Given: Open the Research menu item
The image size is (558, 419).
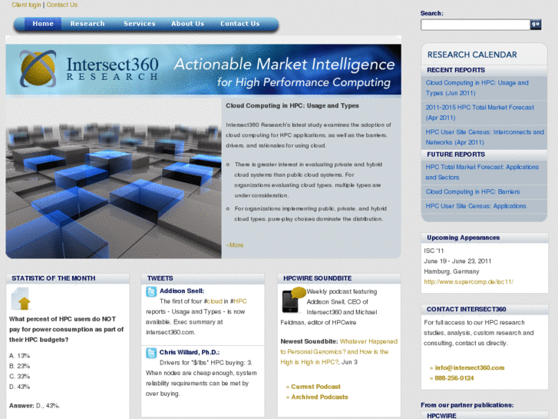Looking at the screenshot, I should (x=87, y=24).
